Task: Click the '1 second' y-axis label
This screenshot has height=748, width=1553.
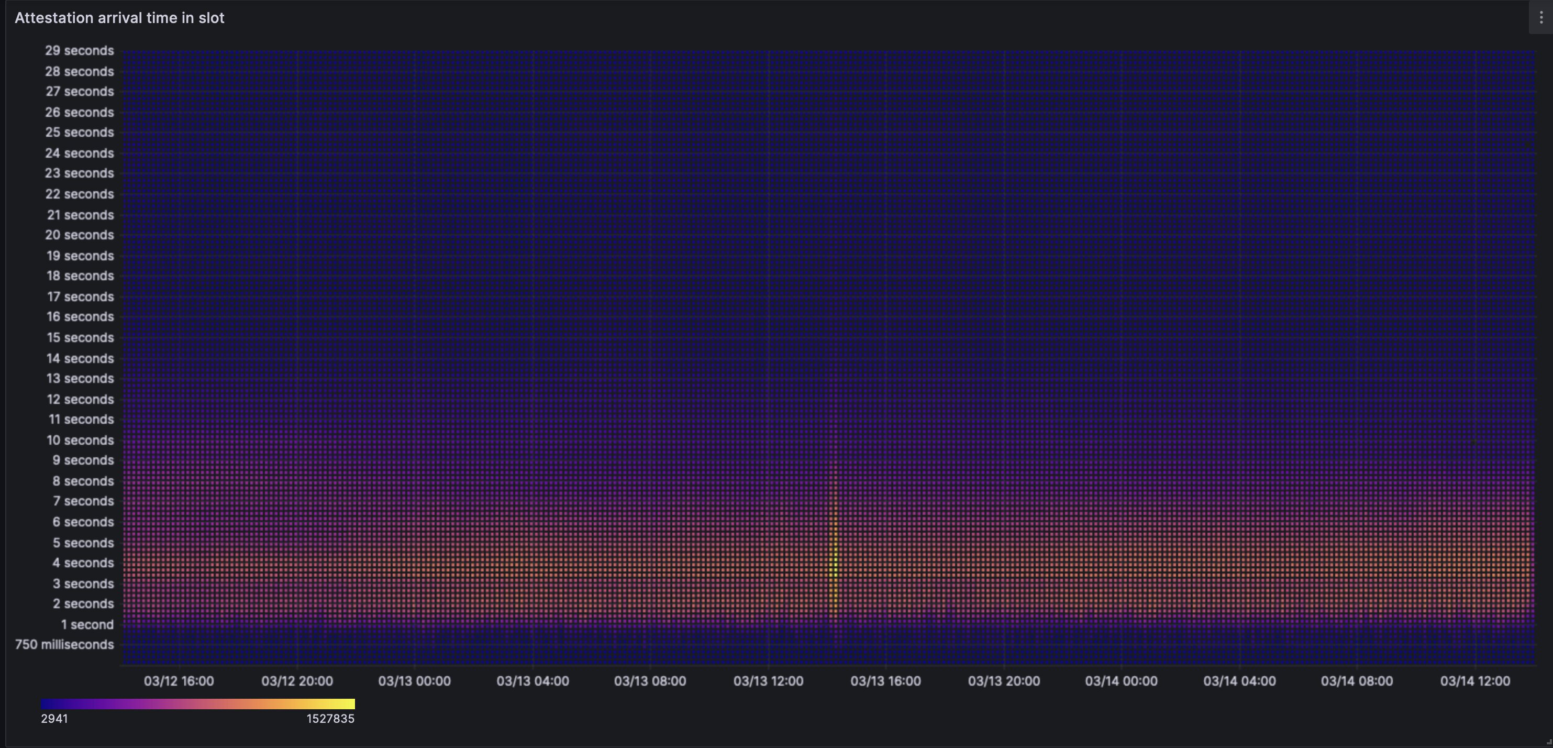Action: (87, 624)
